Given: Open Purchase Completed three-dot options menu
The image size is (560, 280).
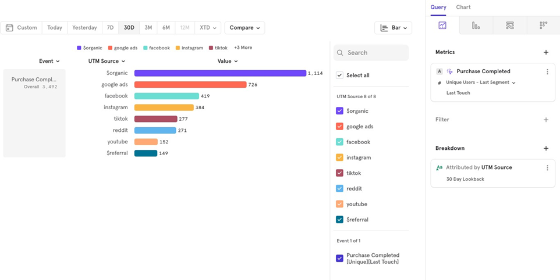Looking at the screenshot, I should click(547, 72).
